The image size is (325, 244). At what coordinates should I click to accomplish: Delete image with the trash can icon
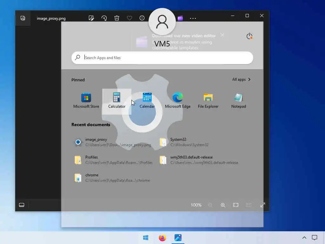pyautogui.click(x=117, y=18)
